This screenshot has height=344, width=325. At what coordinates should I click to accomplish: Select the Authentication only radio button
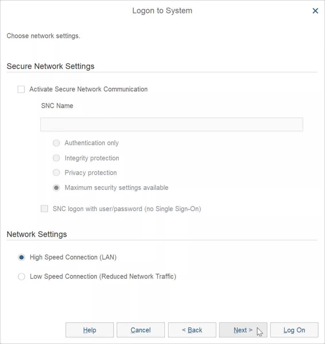tap(56, 143)
